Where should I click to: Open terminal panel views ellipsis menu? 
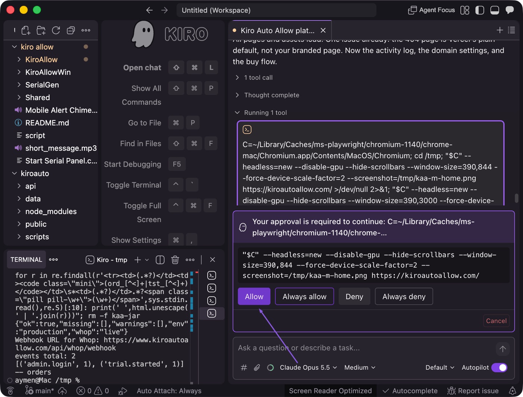53,260
